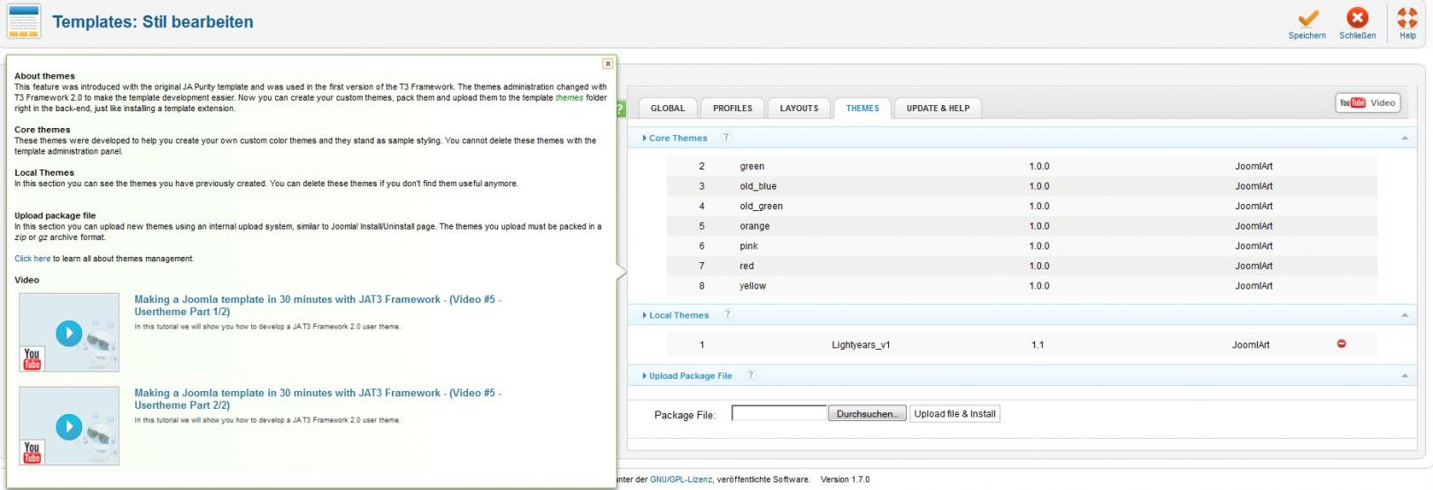Click version 1.1 of Lightyears_v1
This screenshot has height=490, width=1433.
tap(1038, 345)
